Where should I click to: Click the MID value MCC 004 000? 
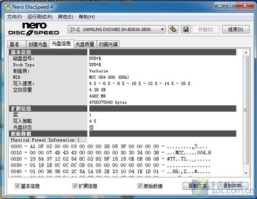109,77
